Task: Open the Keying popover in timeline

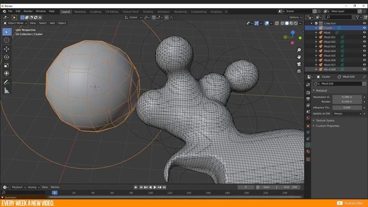Action: coord(33,187)
